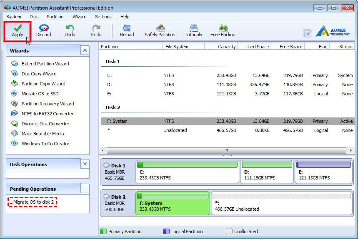Sort by Free Space column header
Image resolution: width=358 pixels, height=239 pixels.
pyautogui.click(x=288, y=47)
